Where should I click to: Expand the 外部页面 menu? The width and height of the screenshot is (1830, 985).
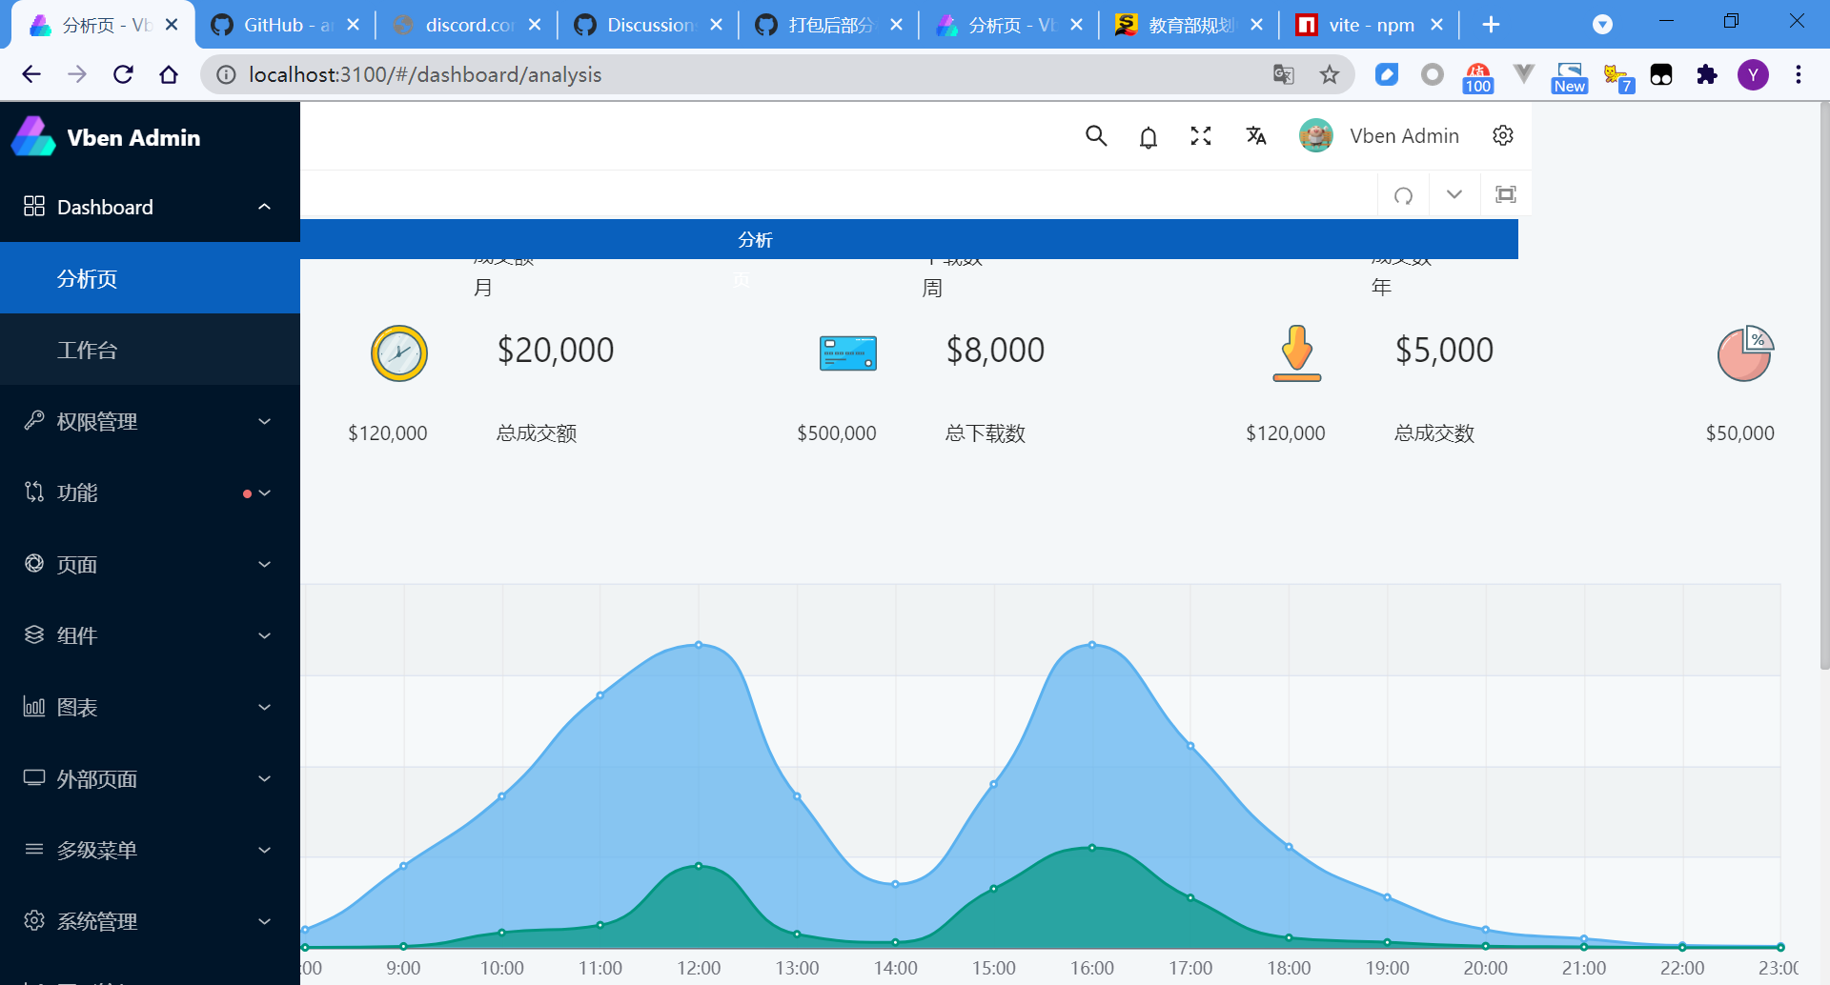(x=150, y=778)
